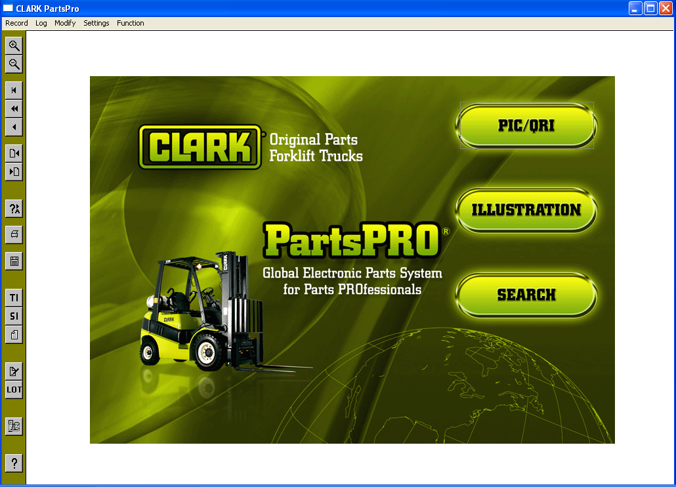Viewport: 676px width, 487px height.
Task: Click the question mark with letter A icon
Action: [14, 209]
